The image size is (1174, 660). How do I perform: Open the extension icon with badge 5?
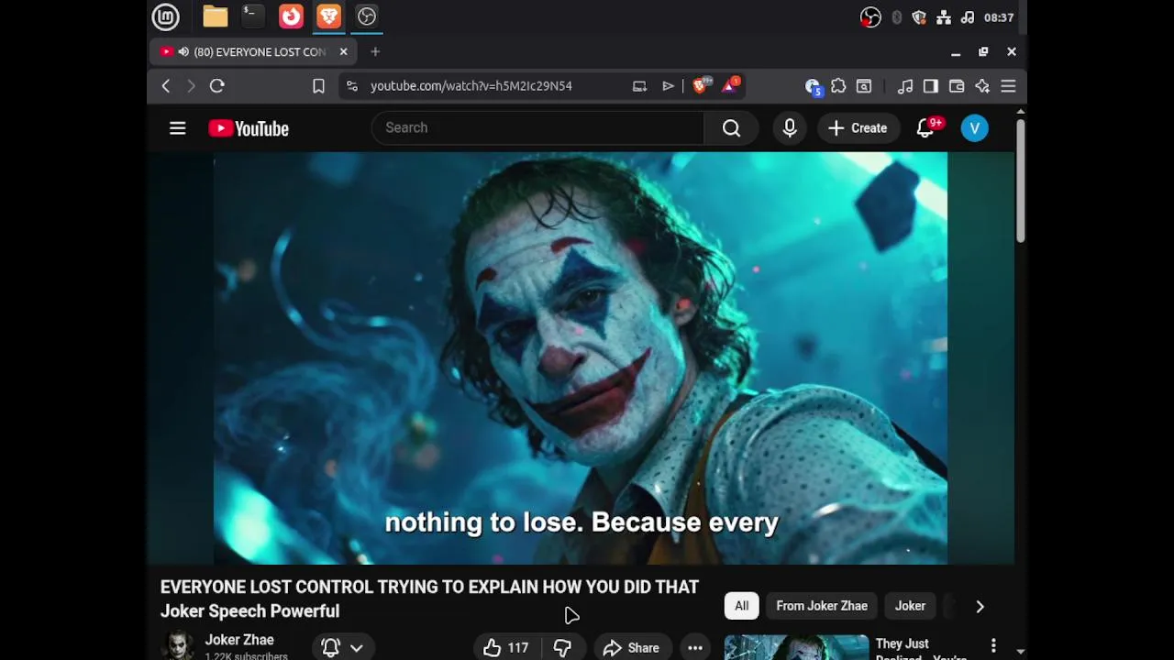pos(813,86)
